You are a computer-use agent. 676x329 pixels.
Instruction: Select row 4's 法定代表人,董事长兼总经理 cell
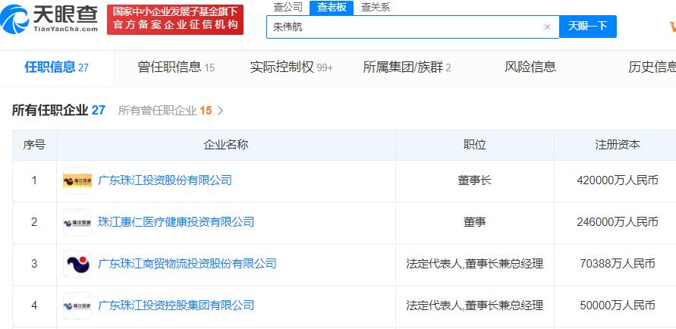pos(475,305)
